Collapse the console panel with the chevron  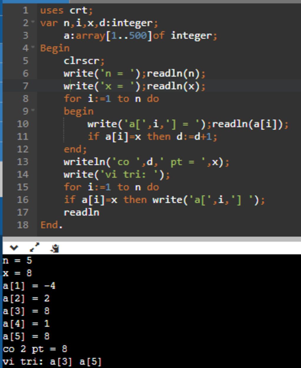(x=14, y=248)
